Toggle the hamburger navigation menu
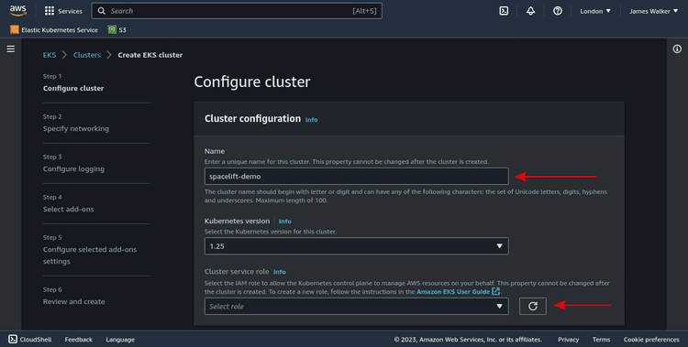Screen dimensions: 688x347 click(10, 49)
